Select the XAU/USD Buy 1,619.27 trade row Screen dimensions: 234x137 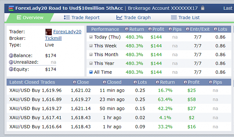(119, 109)
